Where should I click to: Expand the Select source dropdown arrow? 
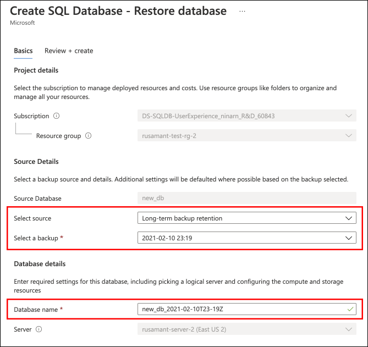click(x=348, y=218)
